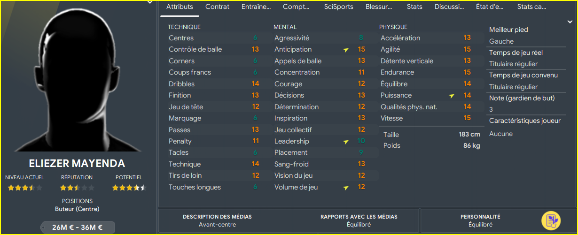Click the Puissance highlight arrow icon
578x235 pixels.
452,96
